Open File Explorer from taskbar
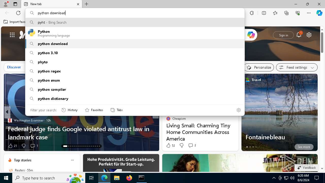 tap(117, 178)
